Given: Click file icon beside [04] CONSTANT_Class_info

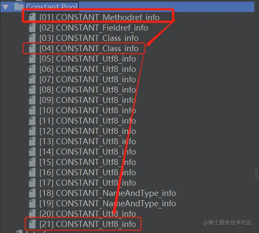Looking at the screenshot, I should click(x=32, y=48).
